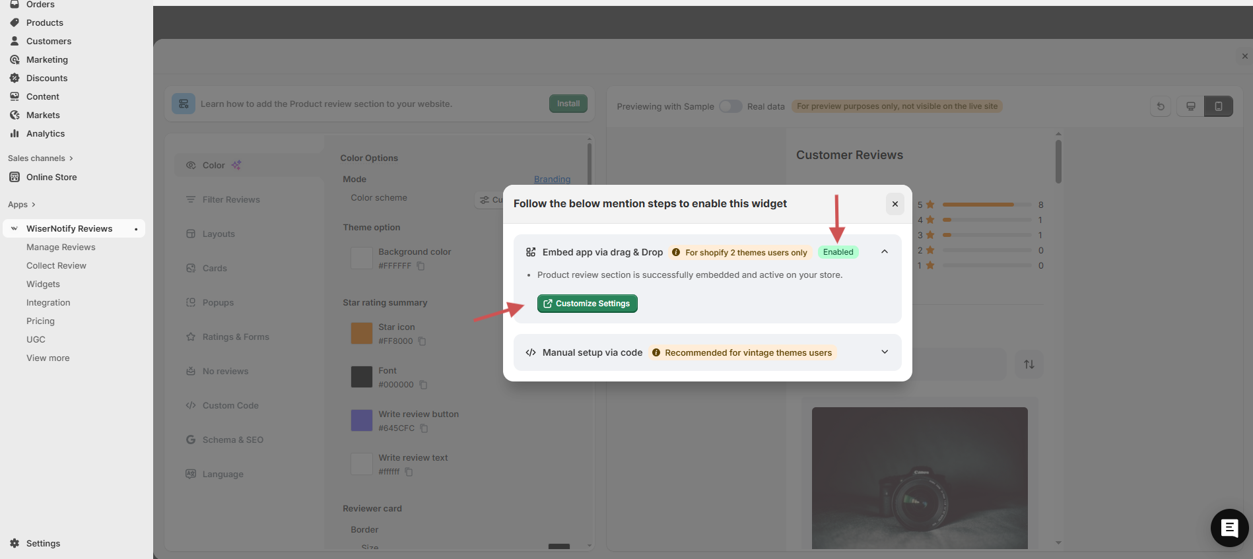The width and height of the screenshot is (1253, 559).
Task: Close the enable widget dialog
Action: click(x=895, y=204)
